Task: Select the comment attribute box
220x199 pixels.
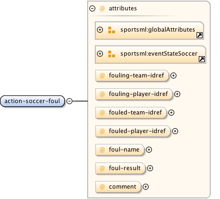Action: tap(118, 187)
